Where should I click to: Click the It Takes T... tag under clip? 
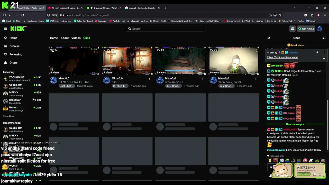[120, 86]
